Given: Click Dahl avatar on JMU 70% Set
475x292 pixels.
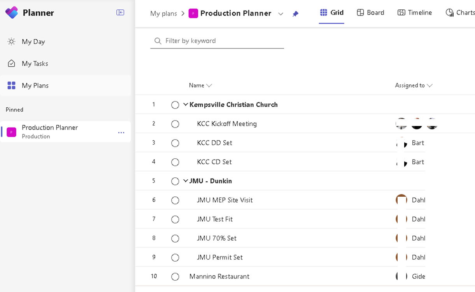Looking at the screenshot, I should point(401,238).
